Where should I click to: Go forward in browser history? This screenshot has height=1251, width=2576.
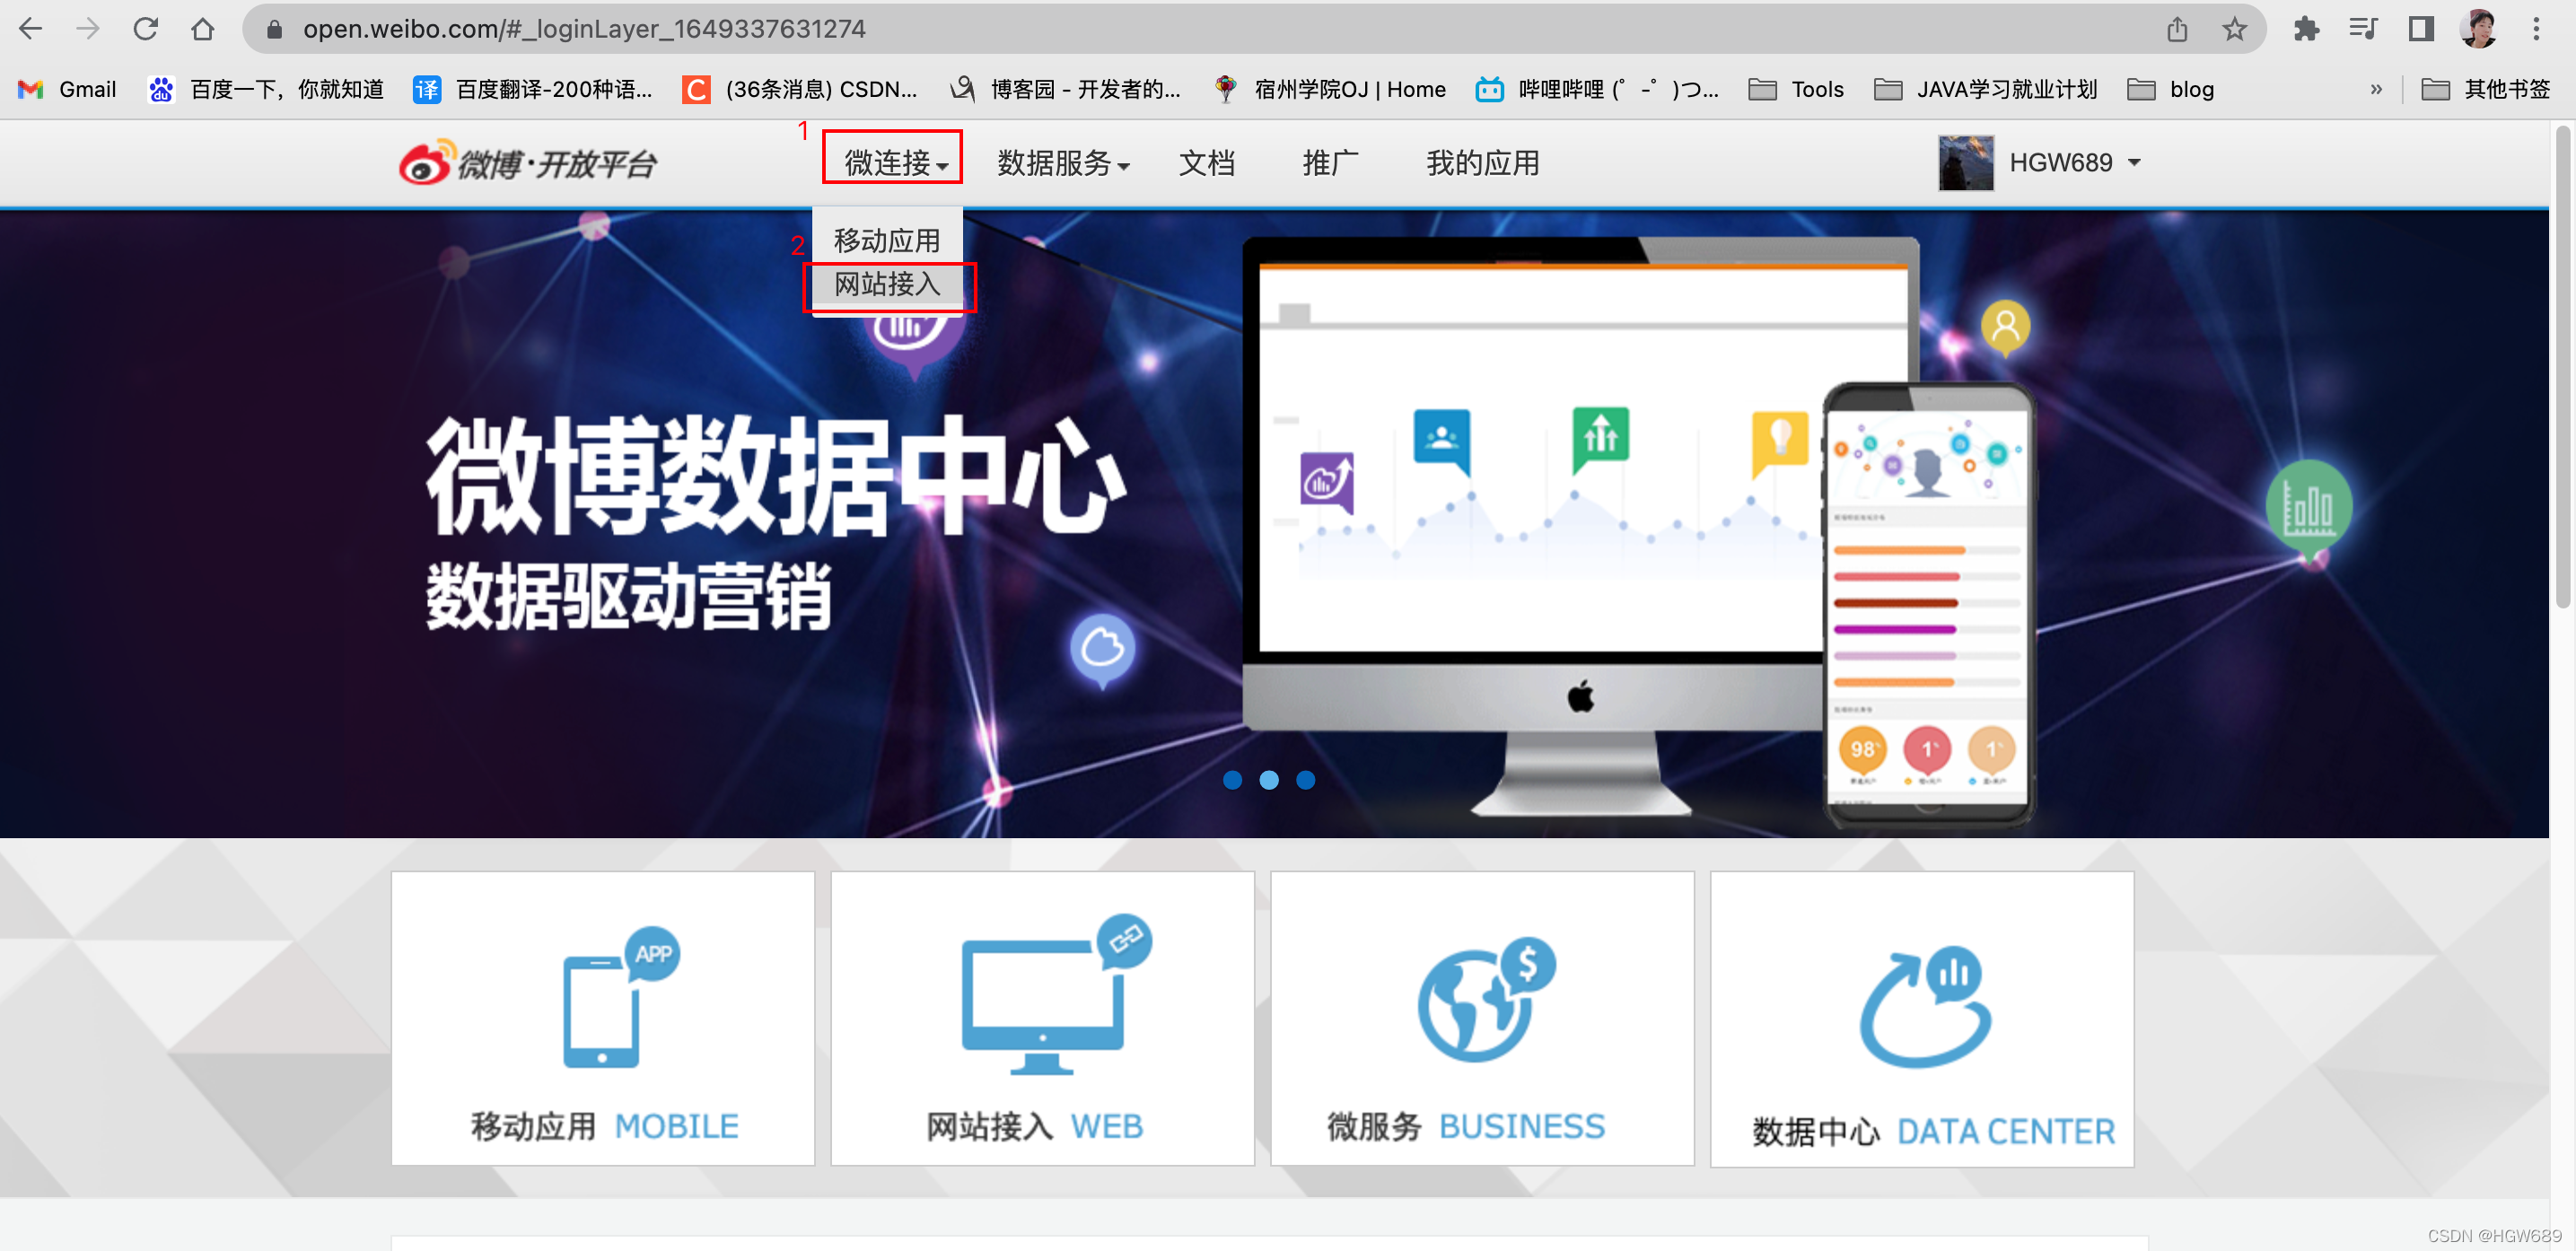(88, 29)
